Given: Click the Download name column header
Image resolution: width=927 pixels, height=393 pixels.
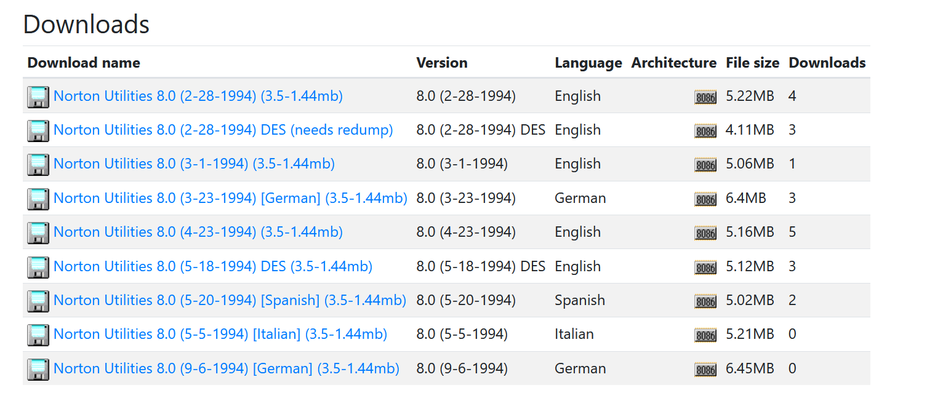Looking at the screenshot, I should (84, 63).
